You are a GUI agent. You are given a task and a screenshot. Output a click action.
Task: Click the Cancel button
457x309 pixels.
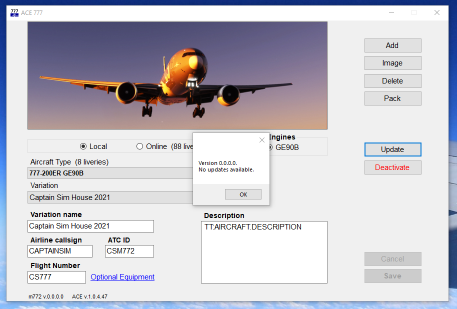(x=392, y=259)
